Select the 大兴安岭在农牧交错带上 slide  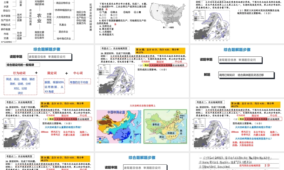tap(142, 125)
